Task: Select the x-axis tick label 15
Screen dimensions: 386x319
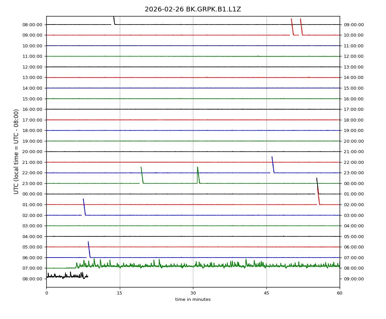Action: pos(119,293)
